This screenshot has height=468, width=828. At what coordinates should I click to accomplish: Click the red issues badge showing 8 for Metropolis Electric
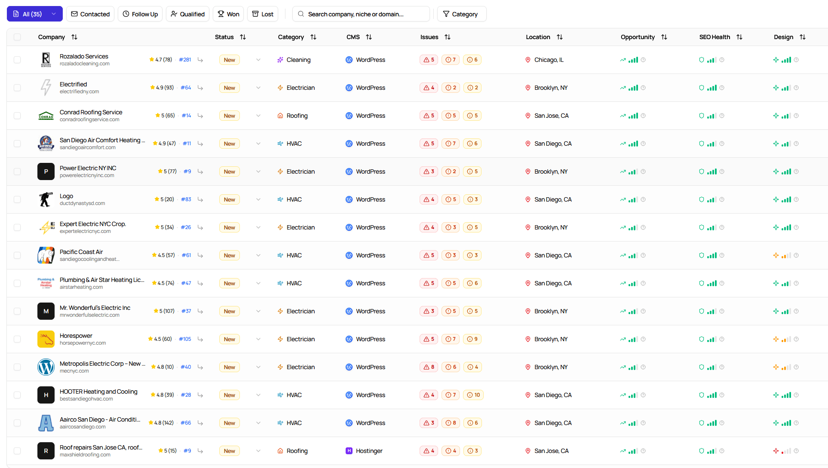tap(429, 367)
